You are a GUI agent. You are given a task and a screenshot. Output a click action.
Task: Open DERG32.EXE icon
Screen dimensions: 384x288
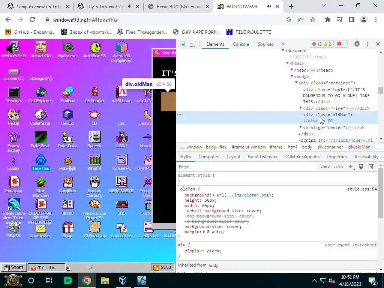tap(121, 185)
